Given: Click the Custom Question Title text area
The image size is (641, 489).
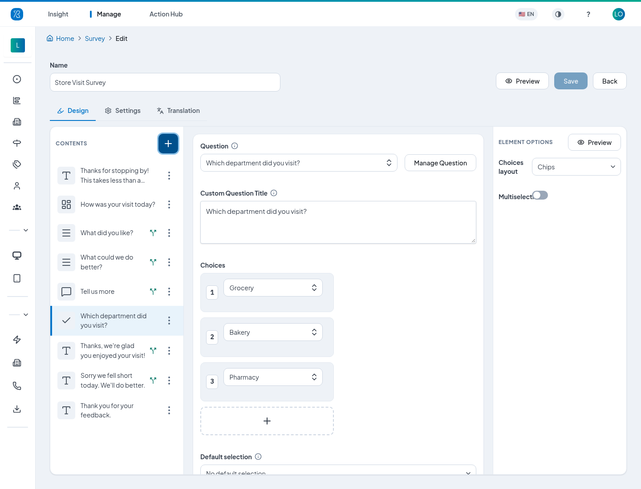Looking at the screenshot, I should (x=338, y=222).
